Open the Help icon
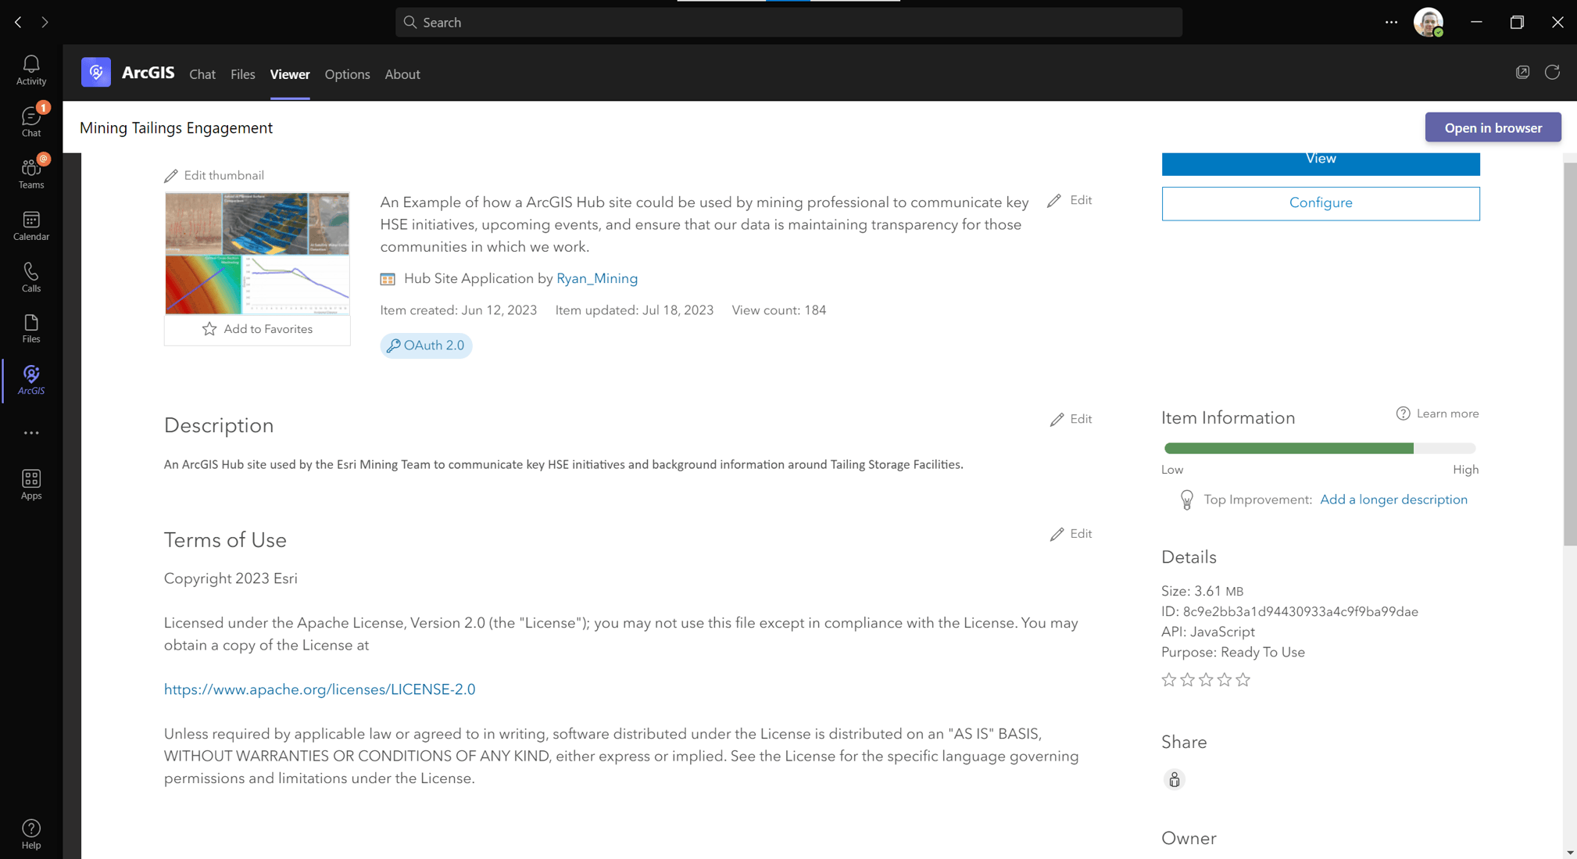1577x859 pixels. (x=31, y=833)
